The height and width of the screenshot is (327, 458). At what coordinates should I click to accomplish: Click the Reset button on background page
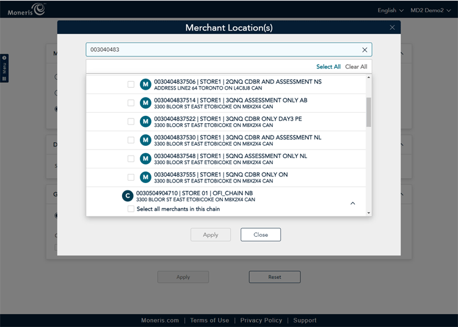coord(275,277)
